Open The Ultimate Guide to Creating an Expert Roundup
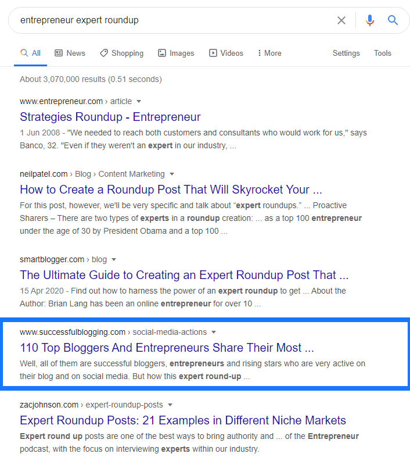The image size is (410, 468). point(184,275)
